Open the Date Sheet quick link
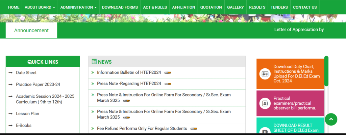 coord(26,73)
